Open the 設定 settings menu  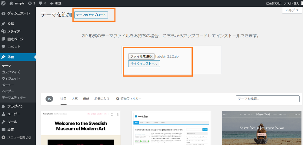(11, 130)
